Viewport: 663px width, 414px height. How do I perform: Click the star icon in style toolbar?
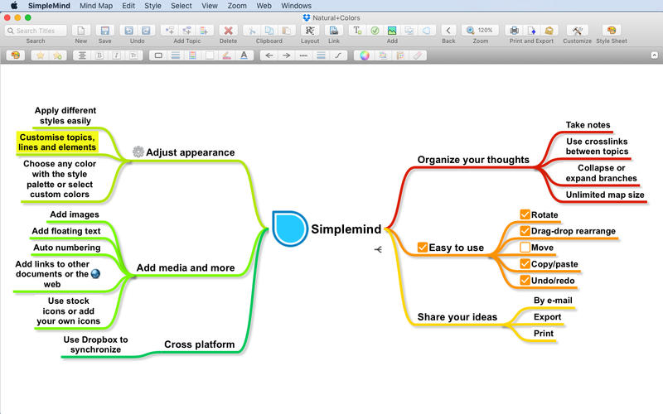point(40,55)
